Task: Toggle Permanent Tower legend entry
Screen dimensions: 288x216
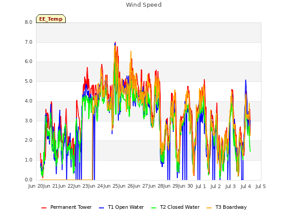Action: (x=67, y=207)
